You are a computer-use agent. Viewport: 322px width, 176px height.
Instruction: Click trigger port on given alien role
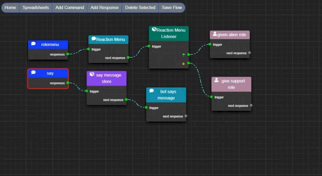click(210, 44)
